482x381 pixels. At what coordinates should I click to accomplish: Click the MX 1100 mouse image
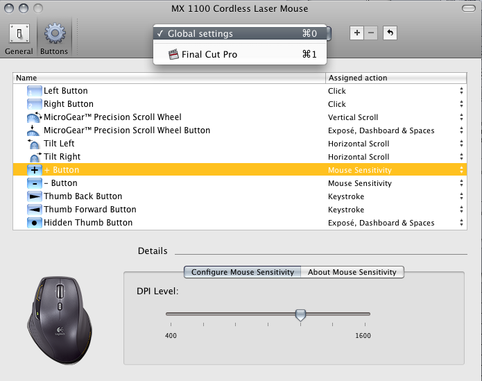click(x=60, y=320)
